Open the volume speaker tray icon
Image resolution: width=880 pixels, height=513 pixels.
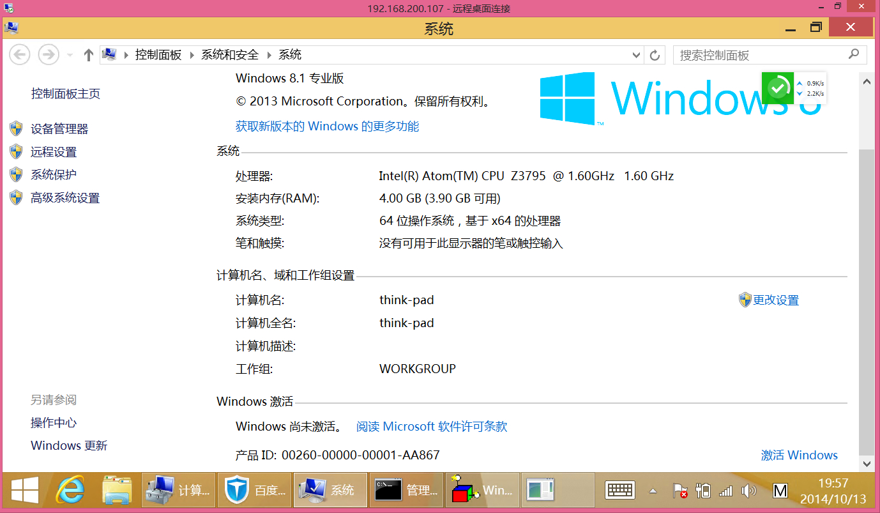click(x=748, y=491)
